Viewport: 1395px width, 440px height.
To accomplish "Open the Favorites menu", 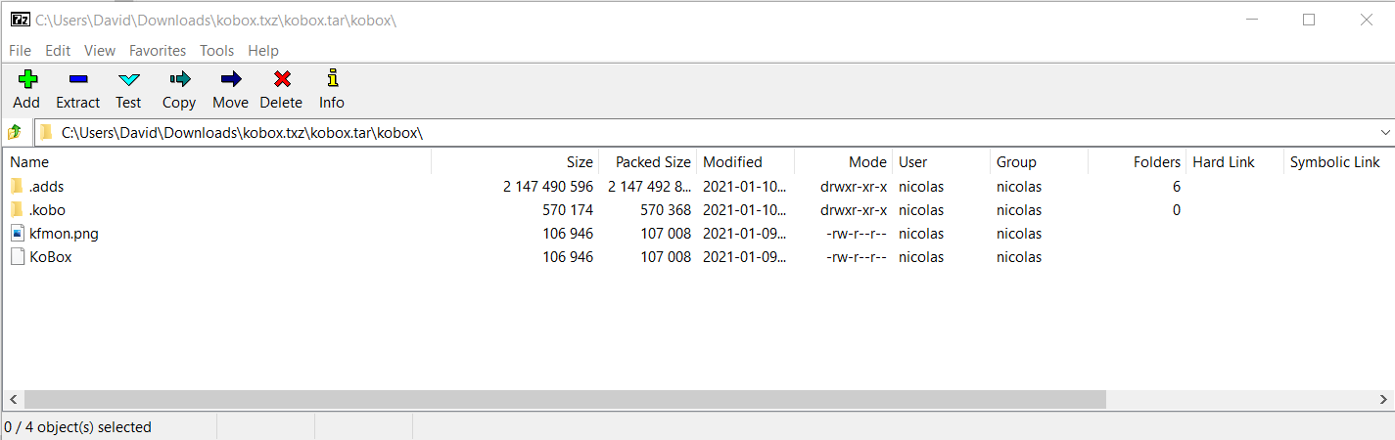I will 157,51.
